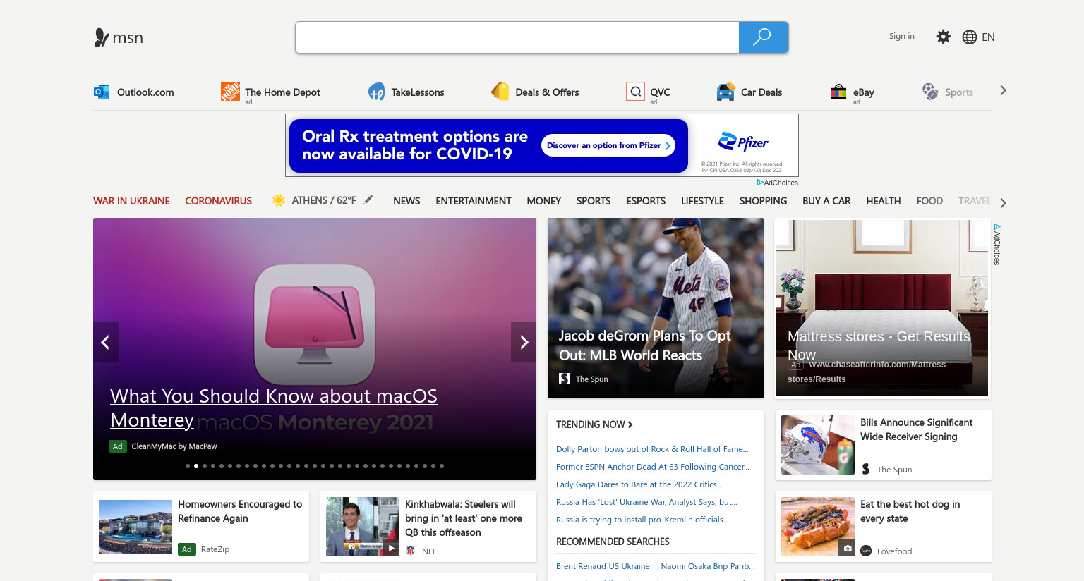This screenshot has width=1084, height=581.
Task: Click The Home Depot logo icon
Action: pos(230,91)
